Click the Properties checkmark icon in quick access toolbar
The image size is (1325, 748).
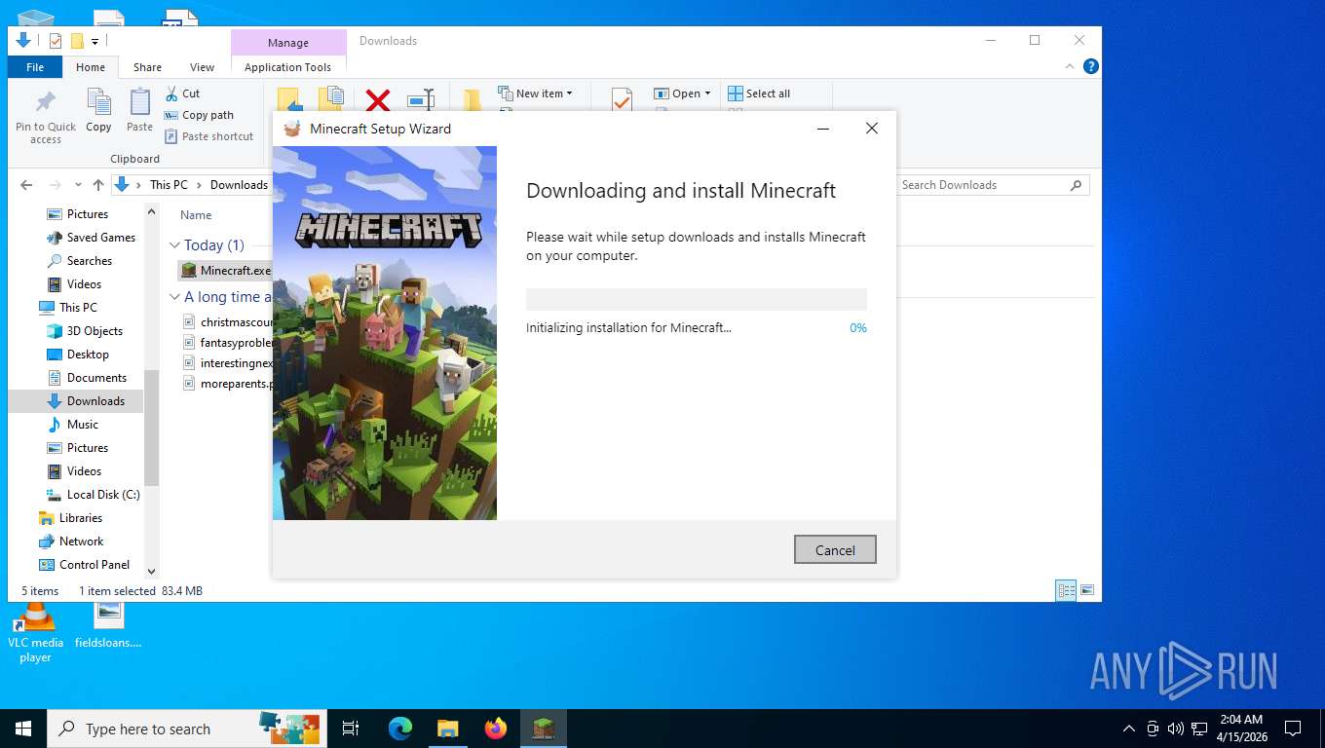click(56, 41)
